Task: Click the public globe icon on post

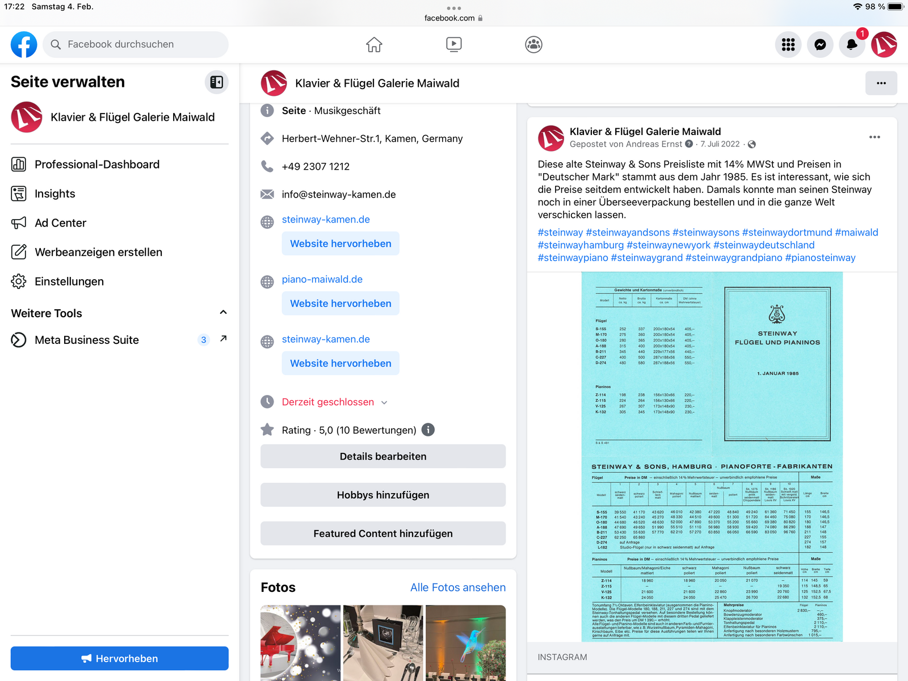Action: (x=752, y=144)
